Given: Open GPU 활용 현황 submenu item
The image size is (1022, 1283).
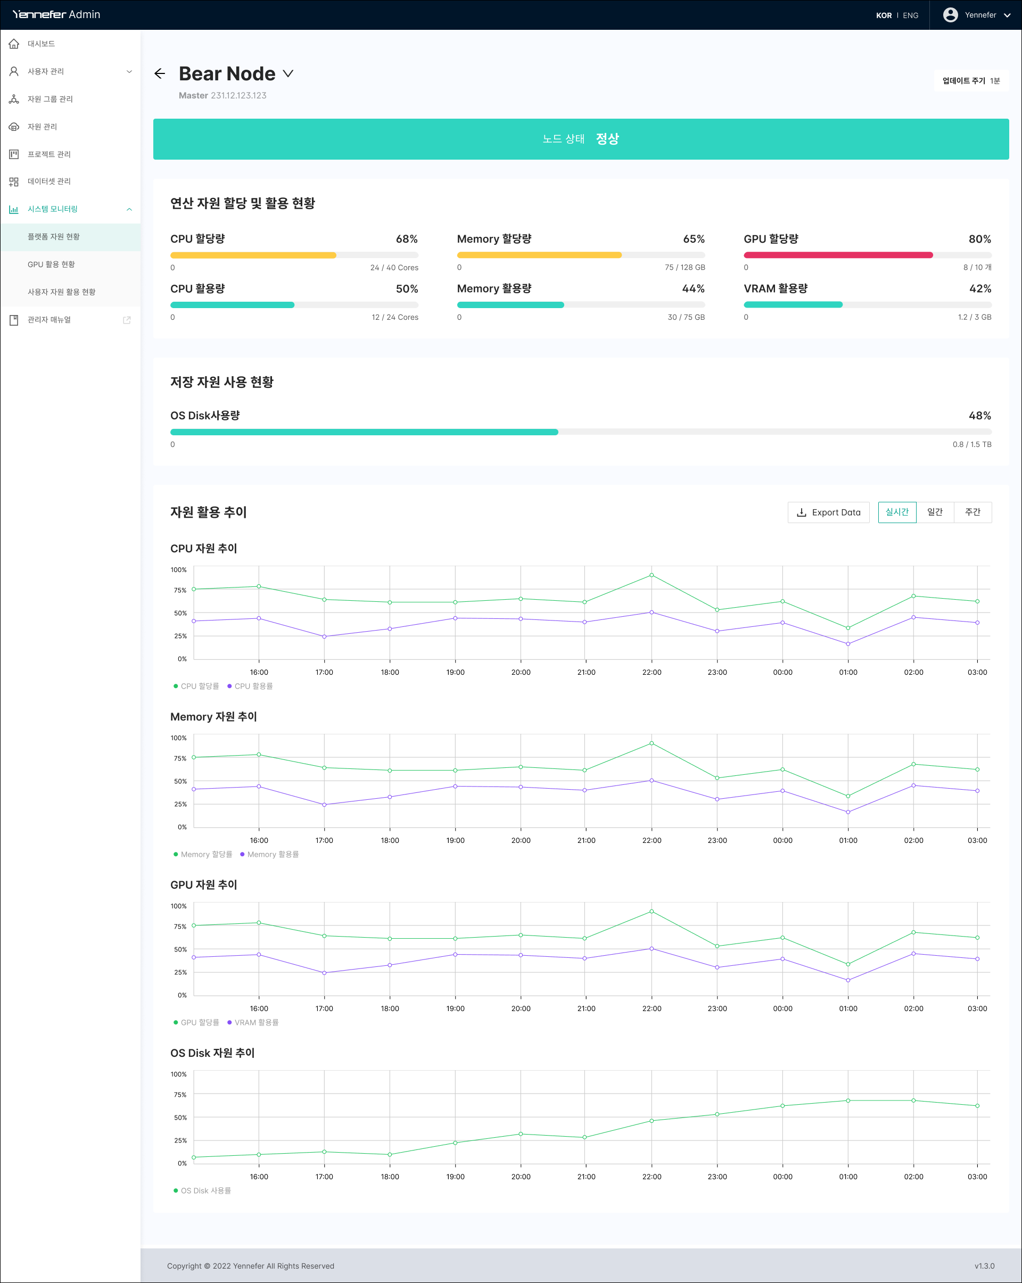Looking at the screenshot, I should pyautogui.click(x=51, y=264).
